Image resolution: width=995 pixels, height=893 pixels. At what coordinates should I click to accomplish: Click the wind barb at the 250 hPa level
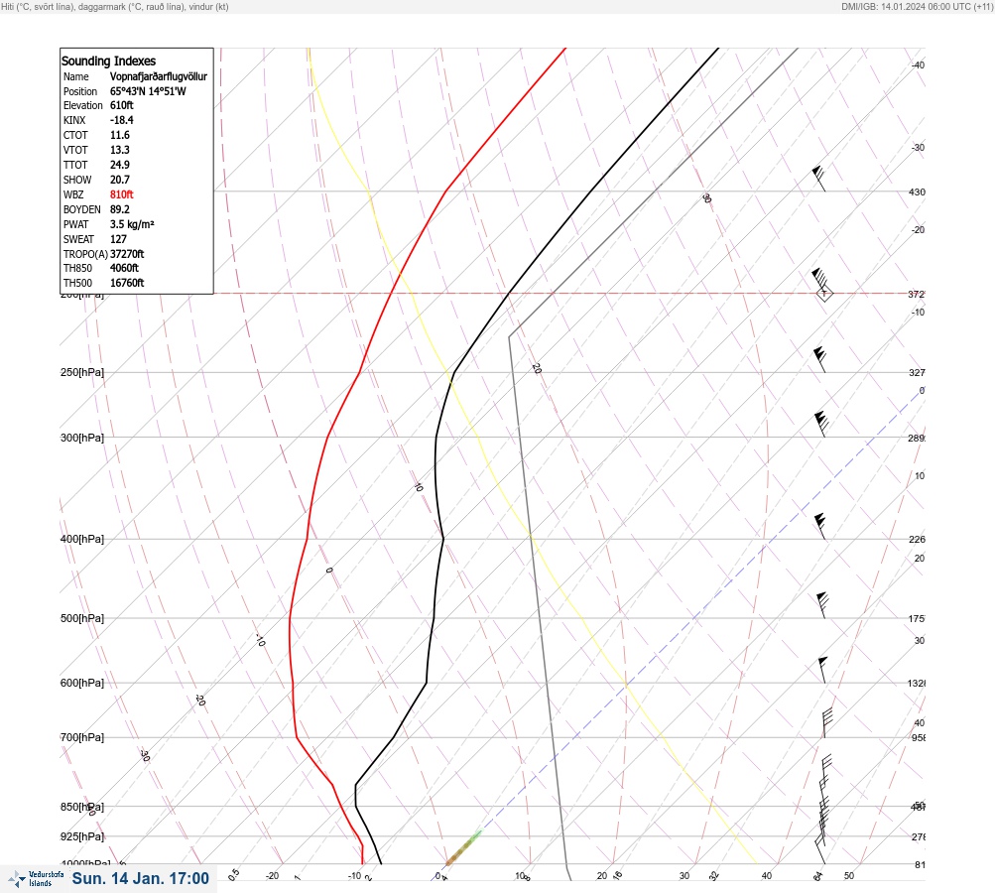tap(819, 359)
